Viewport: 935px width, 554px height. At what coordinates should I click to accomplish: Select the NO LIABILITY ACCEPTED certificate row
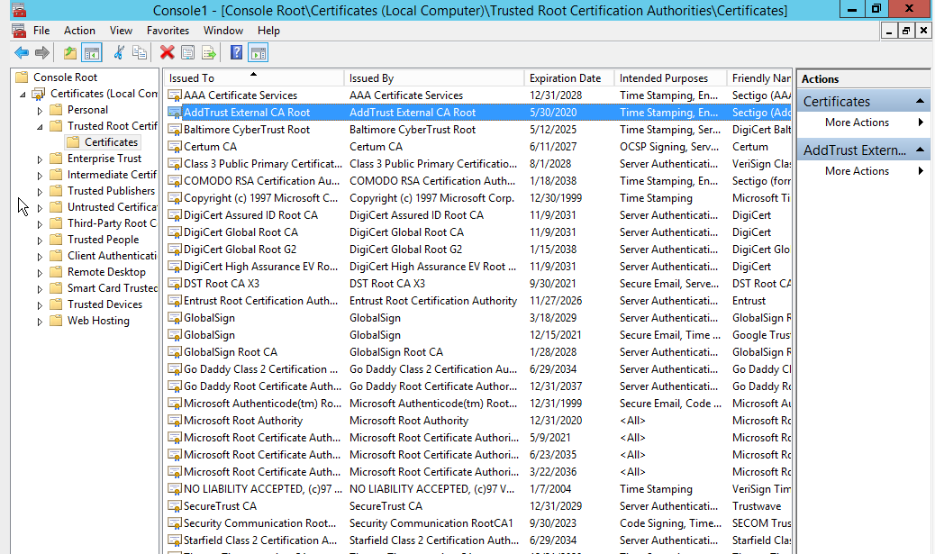[478, 489]
